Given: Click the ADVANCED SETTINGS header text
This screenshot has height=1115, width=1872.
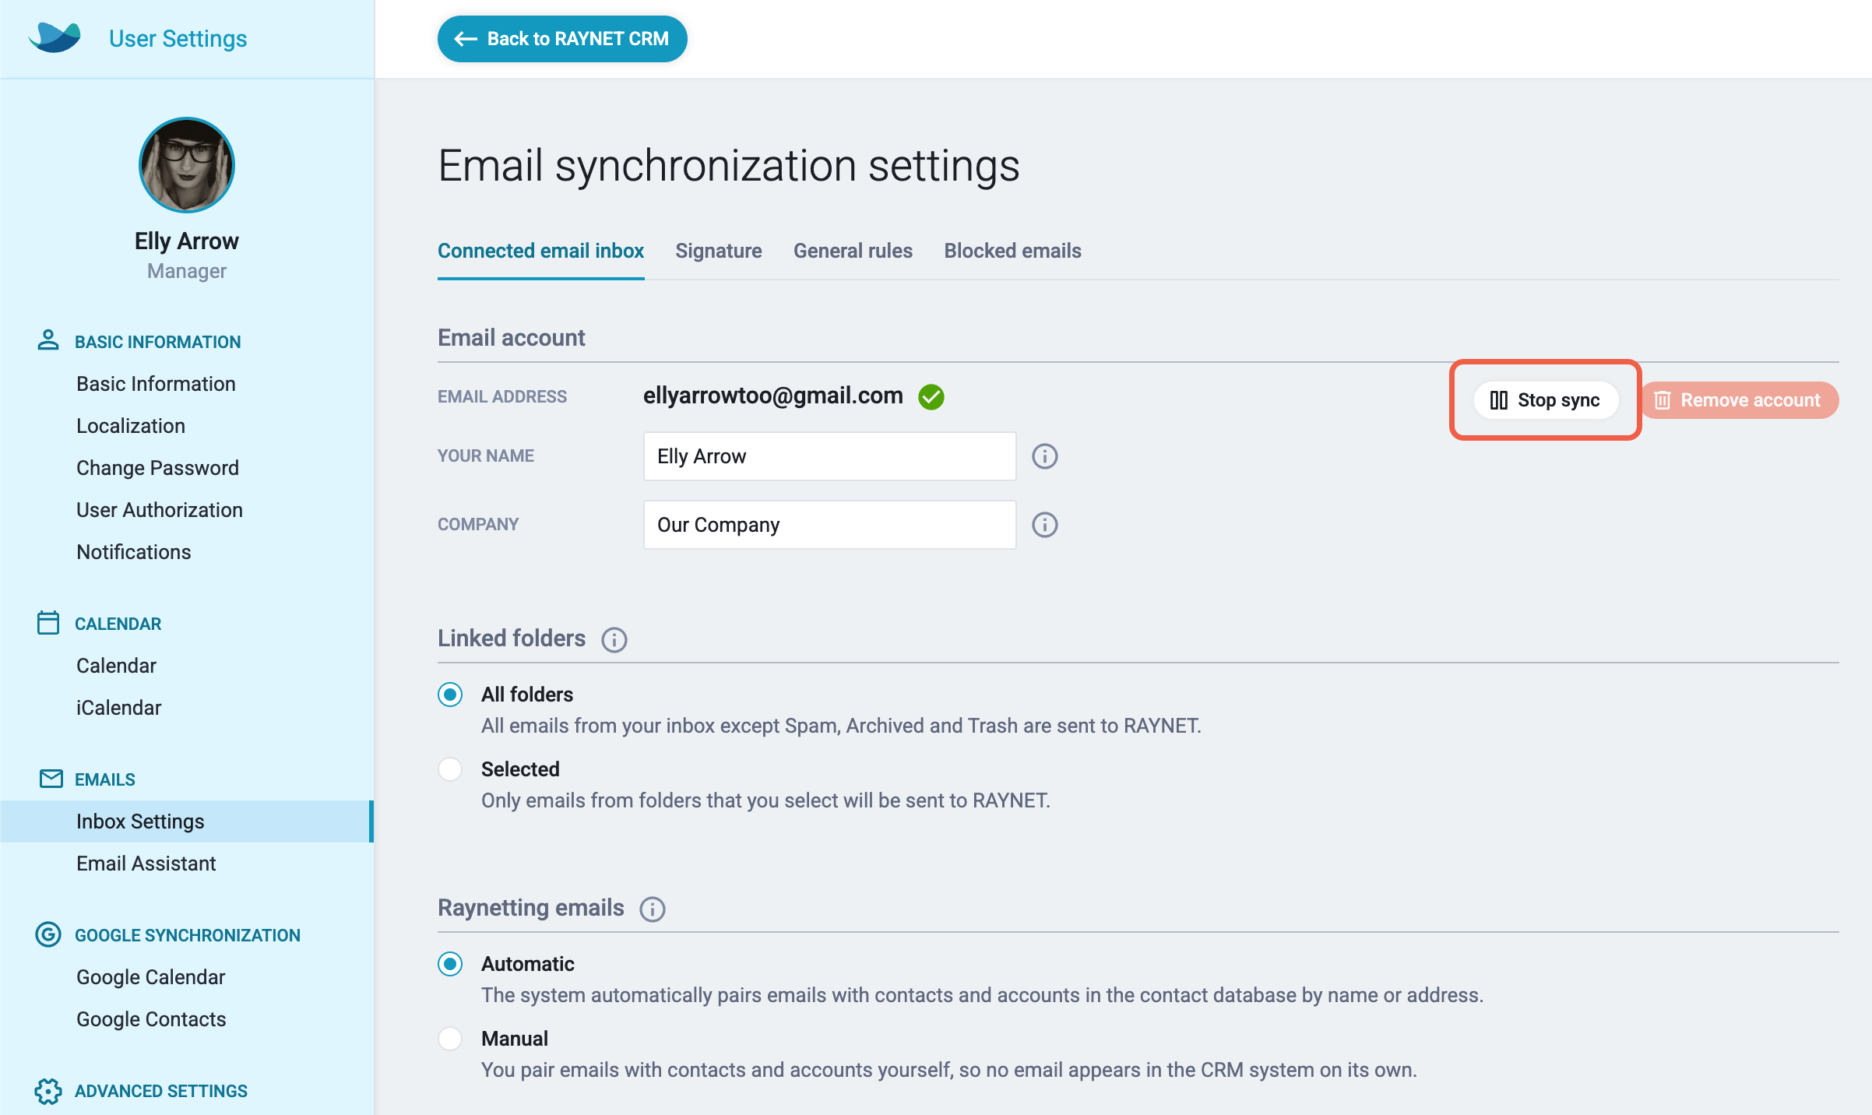Looking at the screenshot, I should [161, 1091].
